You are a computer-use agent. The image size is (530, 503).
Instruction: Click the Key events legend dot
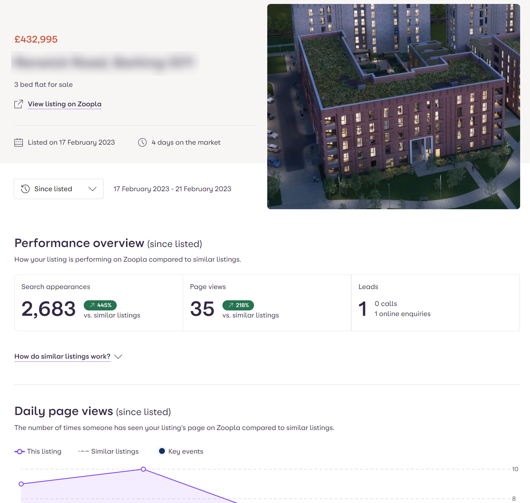[x=162, y=451]
